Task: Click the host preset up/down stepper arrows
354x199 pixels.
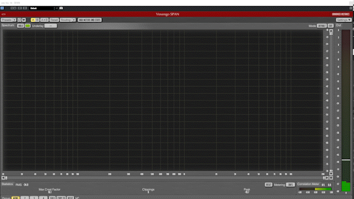Action: tap(54, 8)
